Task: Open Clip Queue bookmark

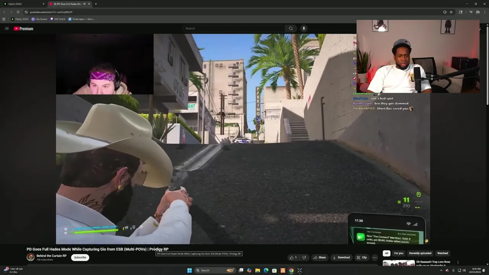Action: tap(39, 19)
